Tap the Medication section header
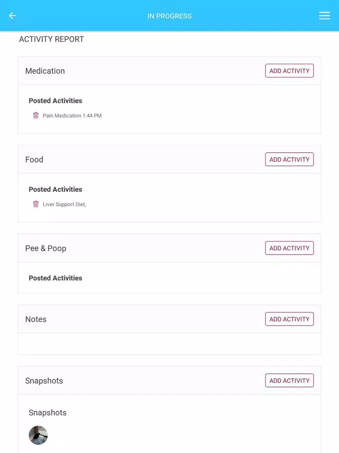 point(45,71)
